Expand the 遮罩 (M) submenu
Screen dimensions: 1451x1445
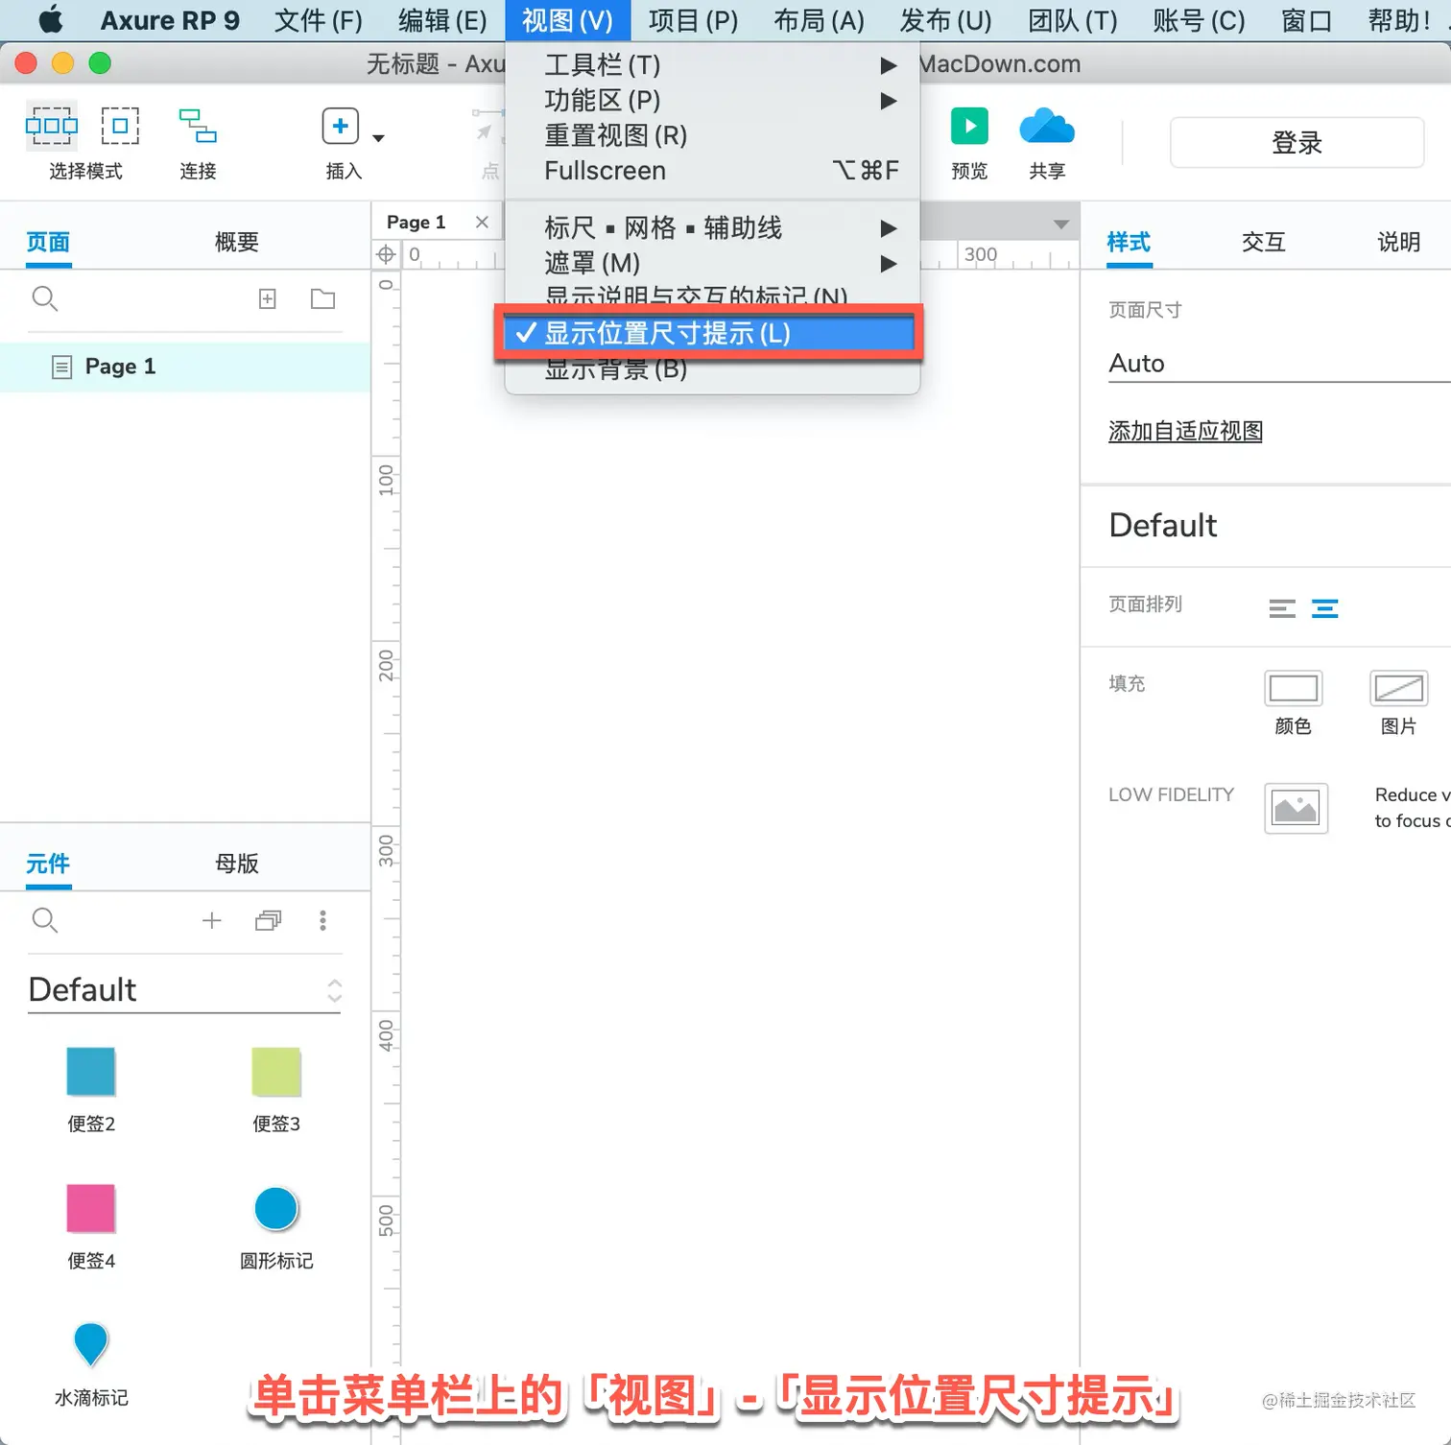tap(712, 263)
